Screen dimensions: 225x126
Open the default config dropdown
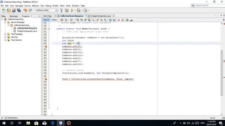(x=47, y=10)
